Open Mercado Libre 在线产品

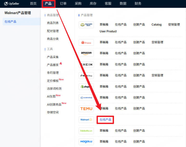(121, 25)
